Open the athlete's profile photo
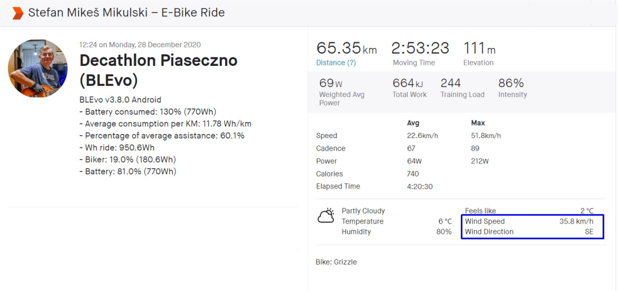Screen dimensions: 619x291 click(38, 68)
